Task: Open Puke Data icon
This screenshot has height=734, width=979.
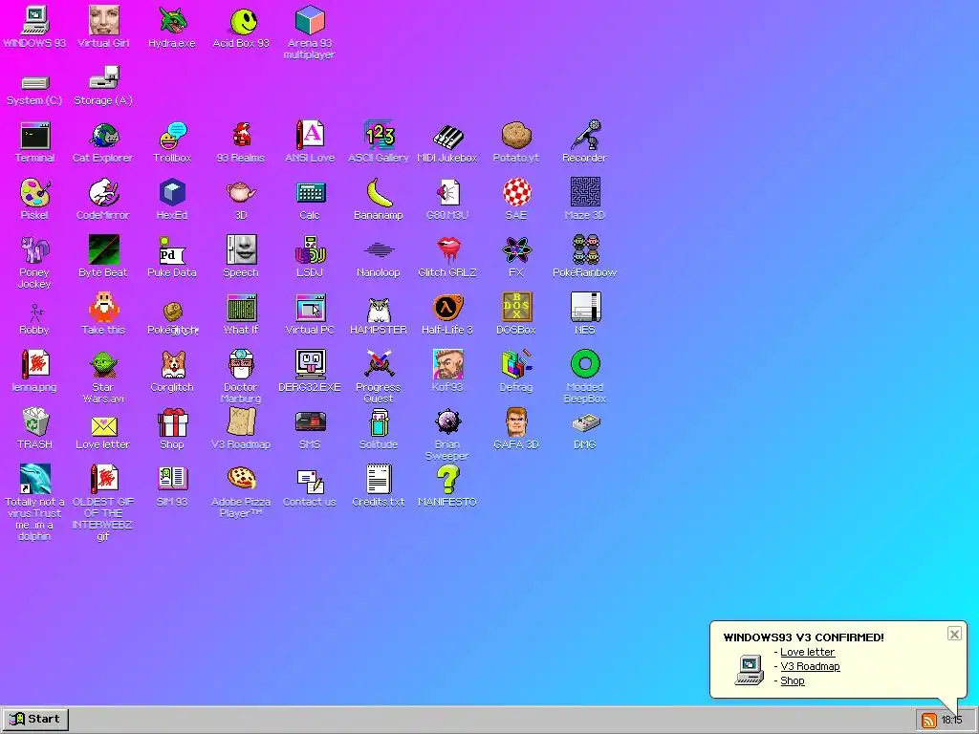Action: [x=172, y=250]
